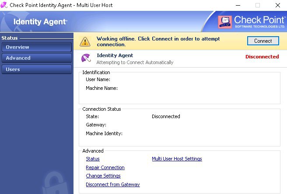The image size is (287, 194).
Task: Minimize the Identity Agent window
Action: (x=238, y=5)
